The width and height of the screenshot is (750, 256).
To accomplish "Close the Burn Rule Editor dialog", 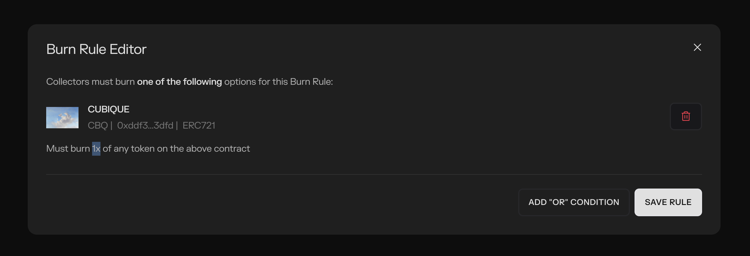I will [697, 47].
